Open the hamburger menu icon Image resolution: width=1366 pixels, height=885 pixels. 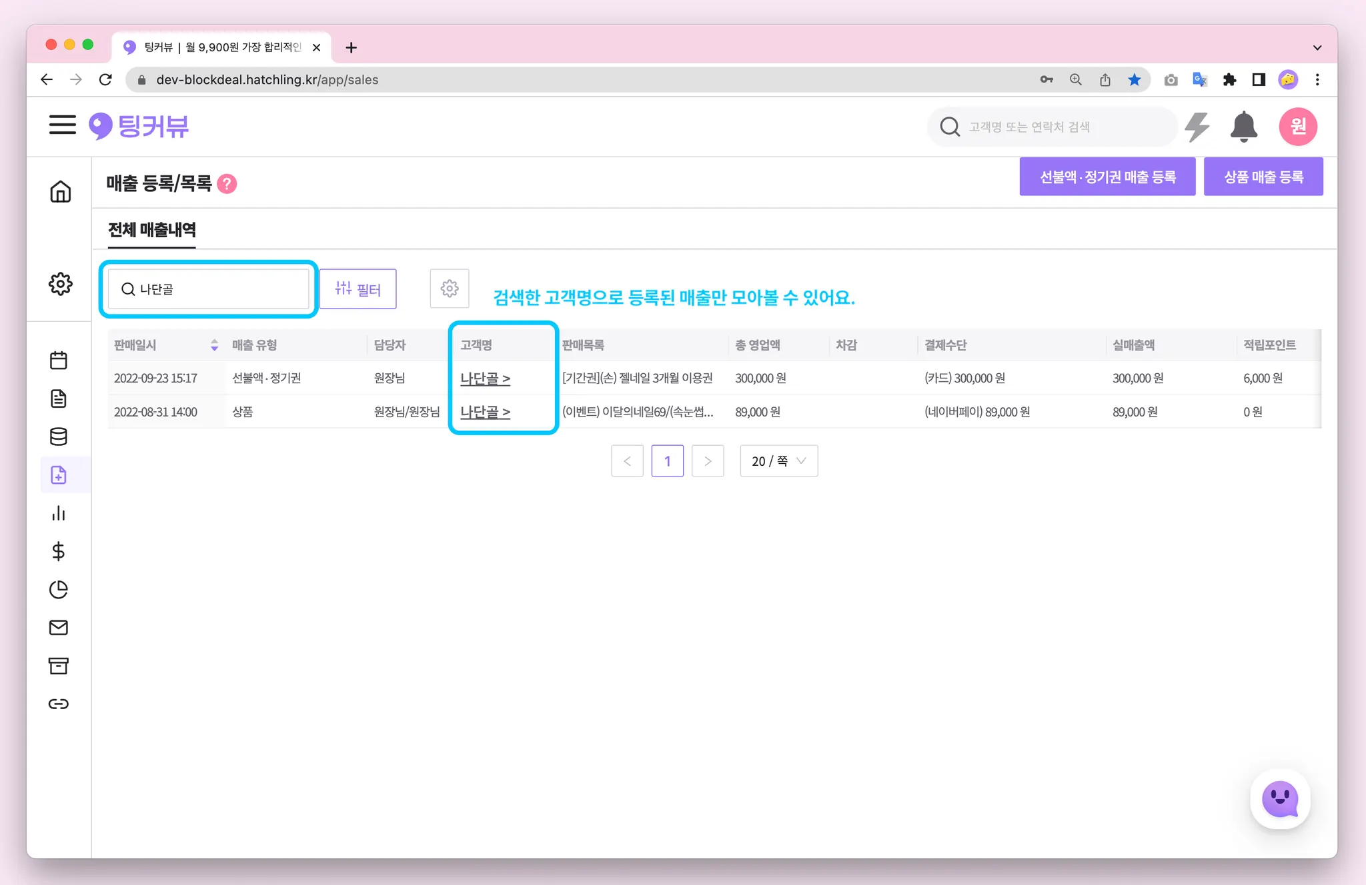click(x=62, y=125)
